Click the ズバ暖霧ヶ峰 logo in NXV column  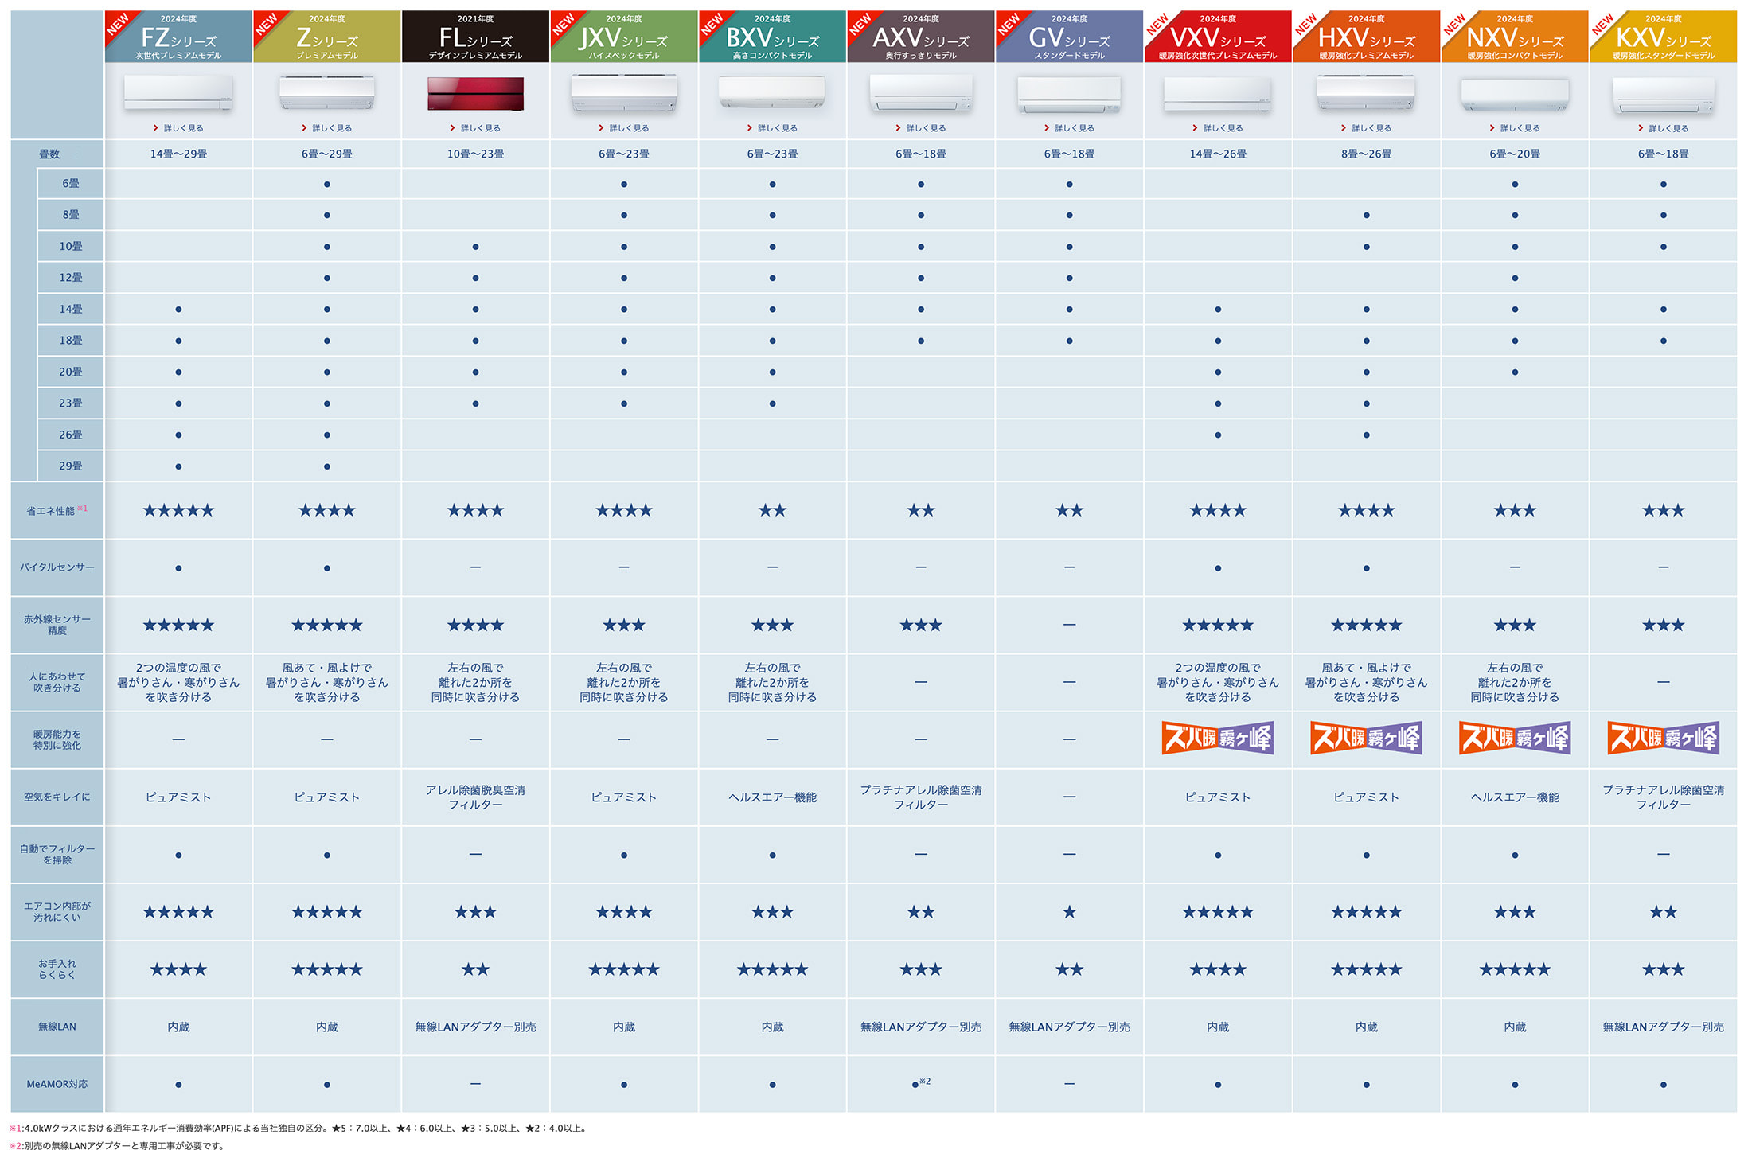(x=1514, y=738)
